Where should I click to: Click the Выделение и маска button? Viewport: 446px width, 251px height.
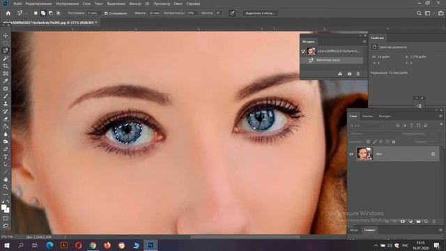click(x=260, y=13)
